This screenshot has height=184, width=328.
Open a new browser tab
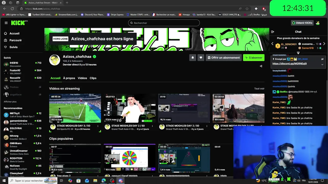pos(67,3)
